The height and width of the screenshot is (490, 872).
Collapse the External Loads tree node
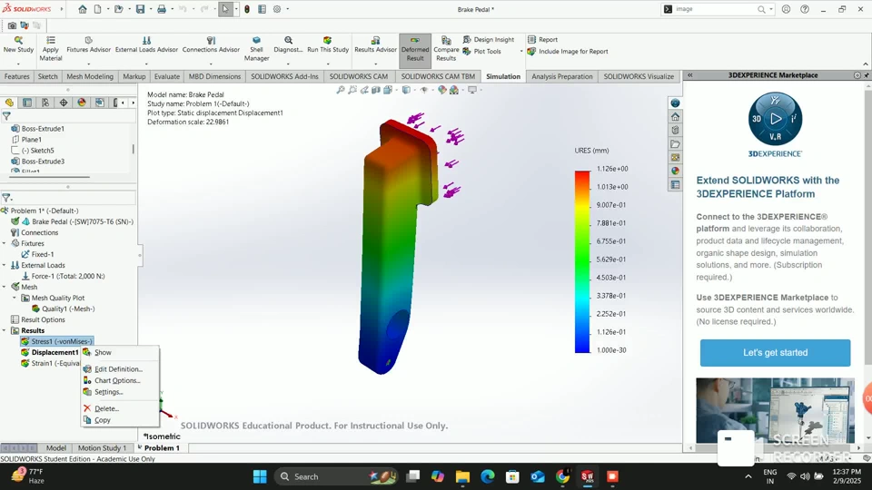(5, 265)
